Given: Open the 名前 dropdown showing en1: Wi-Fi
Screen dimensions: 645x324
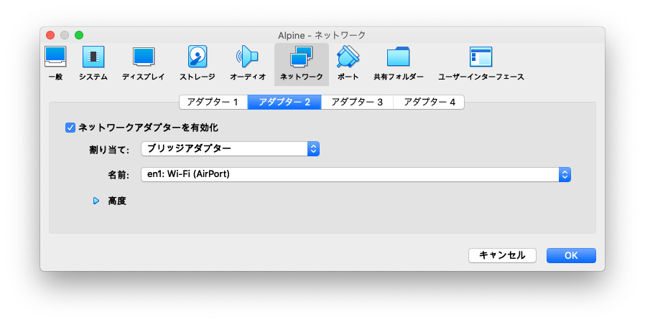Looking at the screenshot, I should (x=356, y=174).
